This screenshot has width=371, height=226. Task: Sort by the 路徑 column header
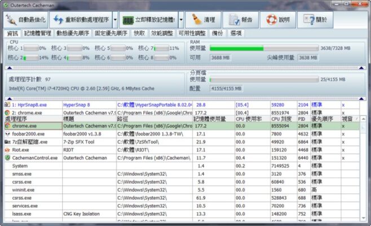click(154, 119)
